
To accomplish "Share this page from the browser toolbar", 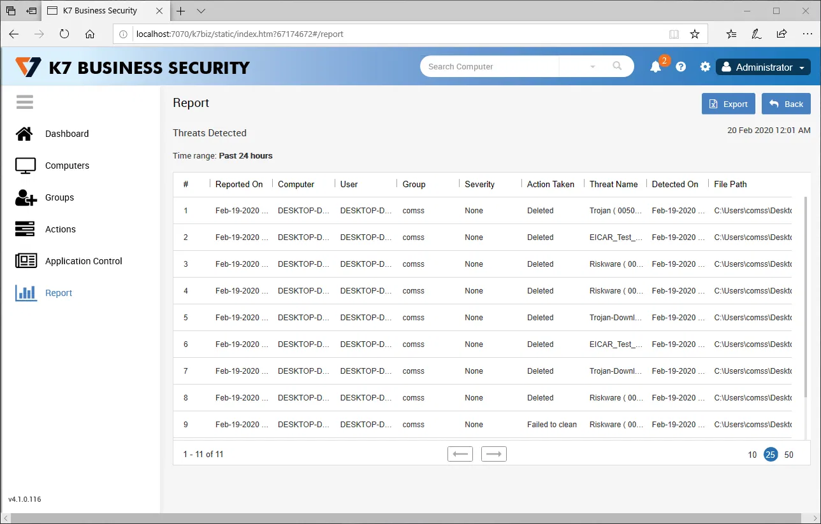I will 781,34.
